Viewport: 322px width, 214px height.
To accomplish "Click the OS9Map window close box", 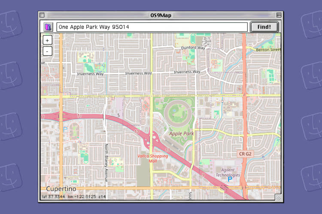I will 42,15.
